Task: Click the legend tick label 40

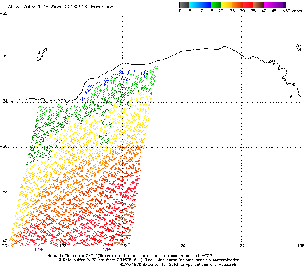Action: click(264, 11)
